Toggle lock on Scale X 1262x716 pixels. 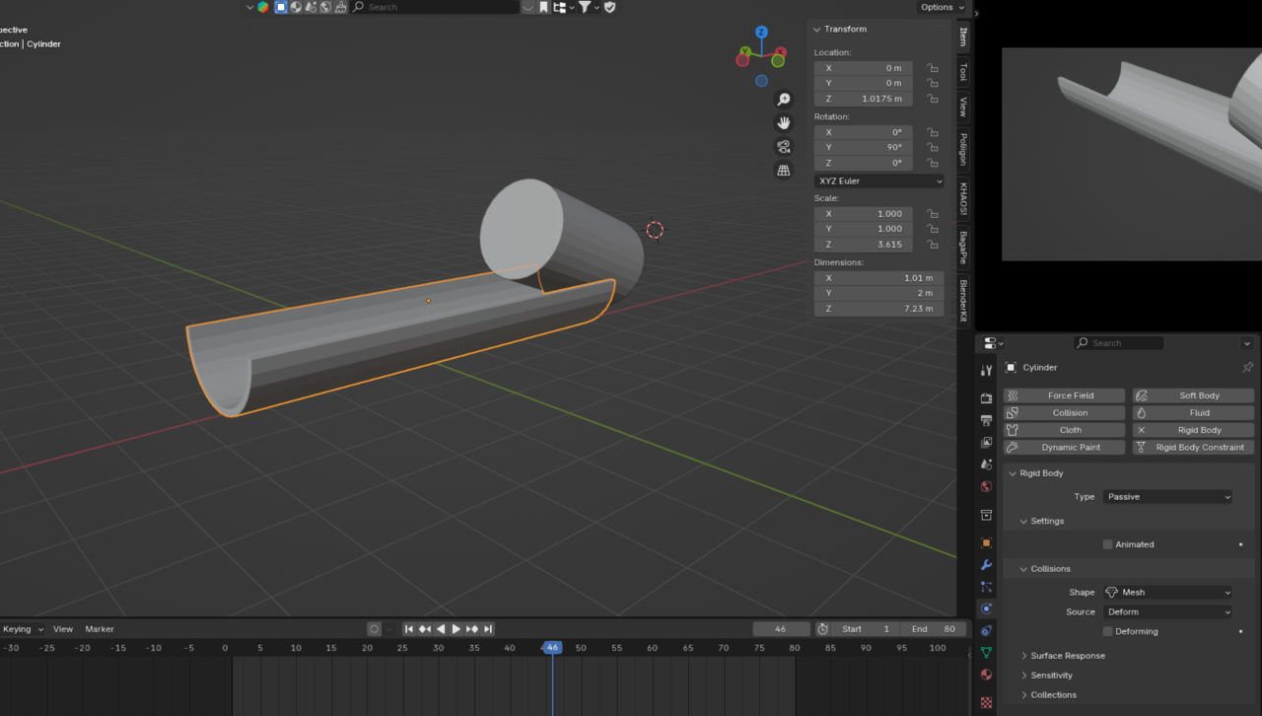tap(932, 214)
